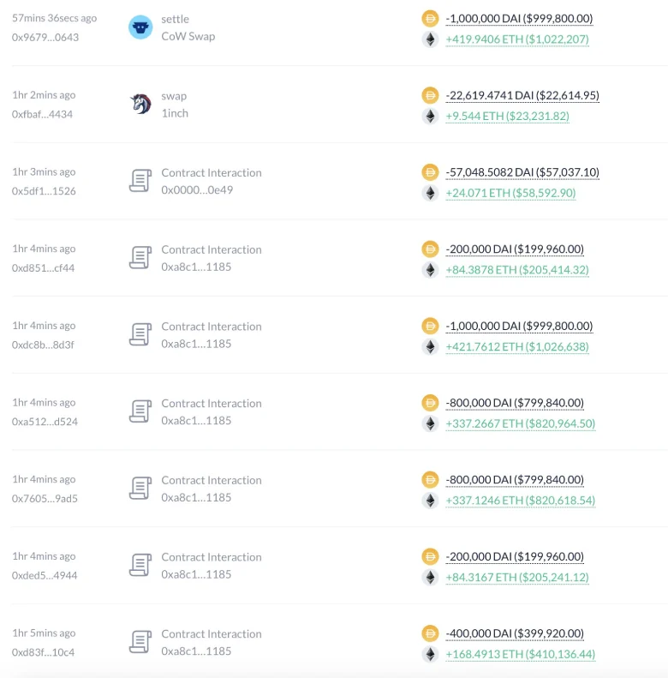This screenshot has height=678, width=668.
Task: Click ETH icon beside +419.9406 ETH
Action: (x=430, y=39)
